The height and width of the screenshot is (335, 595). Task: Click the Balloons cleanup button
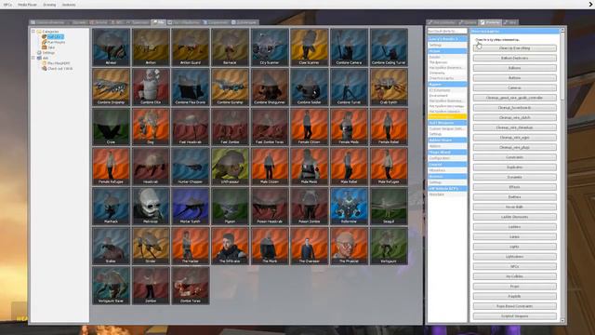tap(514, 68)
